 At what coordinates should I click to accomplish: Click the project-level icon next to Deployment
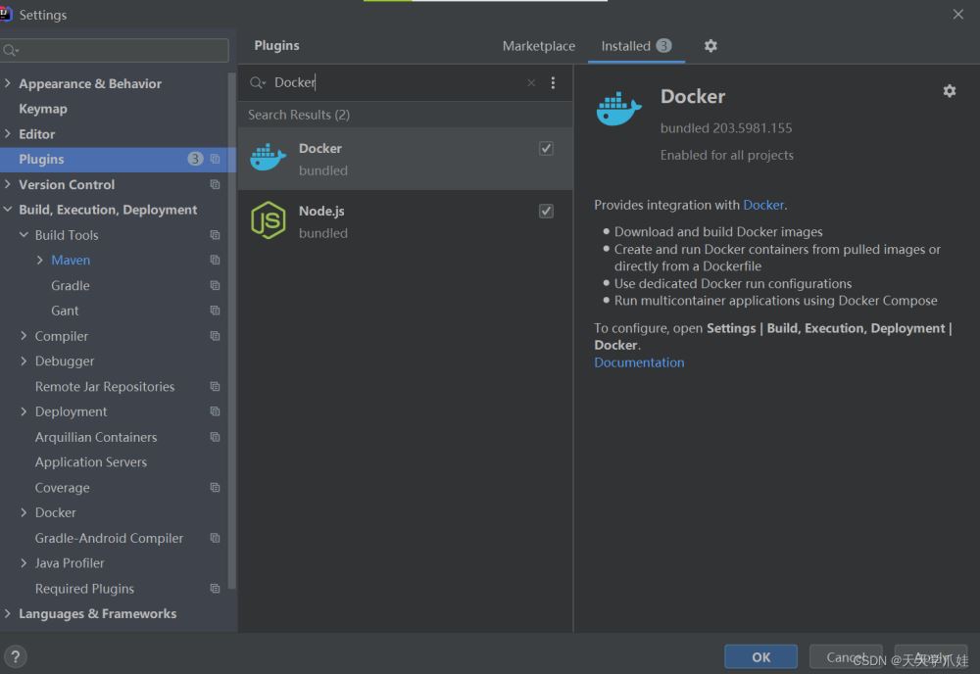pyautogui.click(x=215, y=411)
